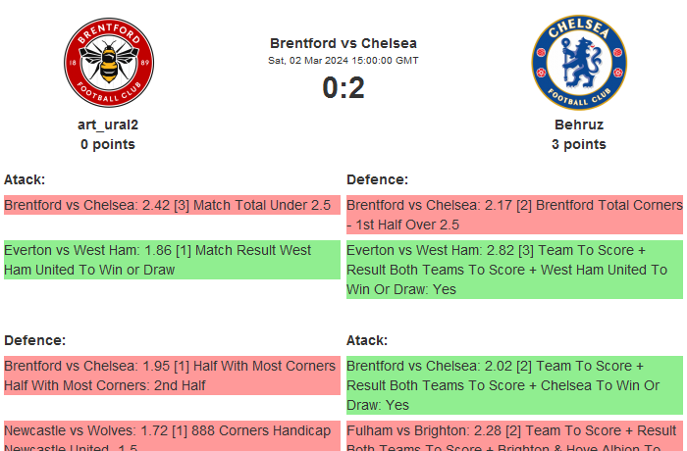This screenshot has width=687, height=451.
Task: Click the 0 points label
Action: pyautogui.click(x=108, y=144)
